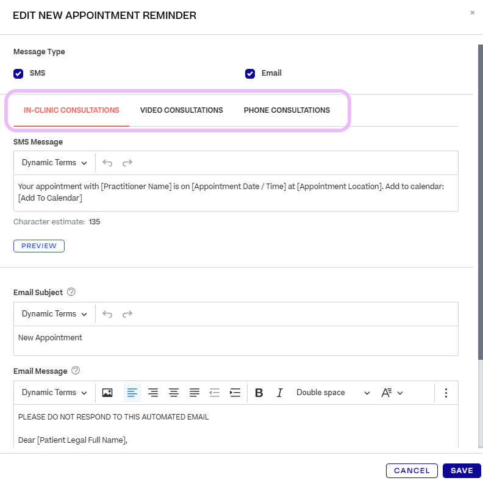Apply italic formatting in Email Message toolbar
The image size is (483, 486).
click(x=279, y=393)
